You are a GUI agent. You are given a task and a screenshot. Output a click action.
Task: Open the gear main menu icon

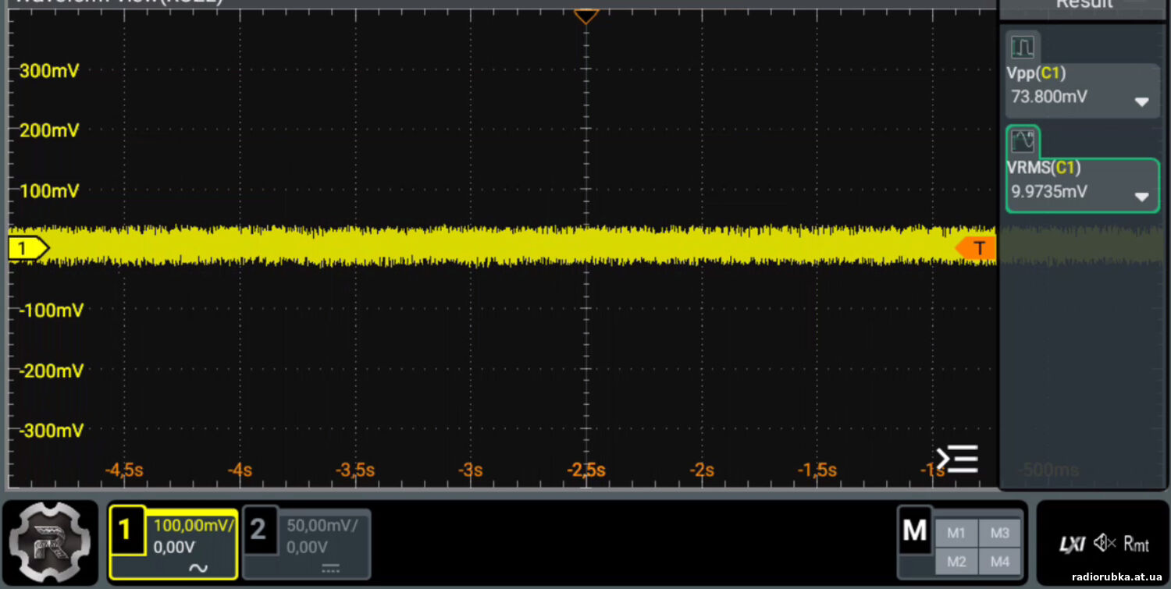point(49,541)
